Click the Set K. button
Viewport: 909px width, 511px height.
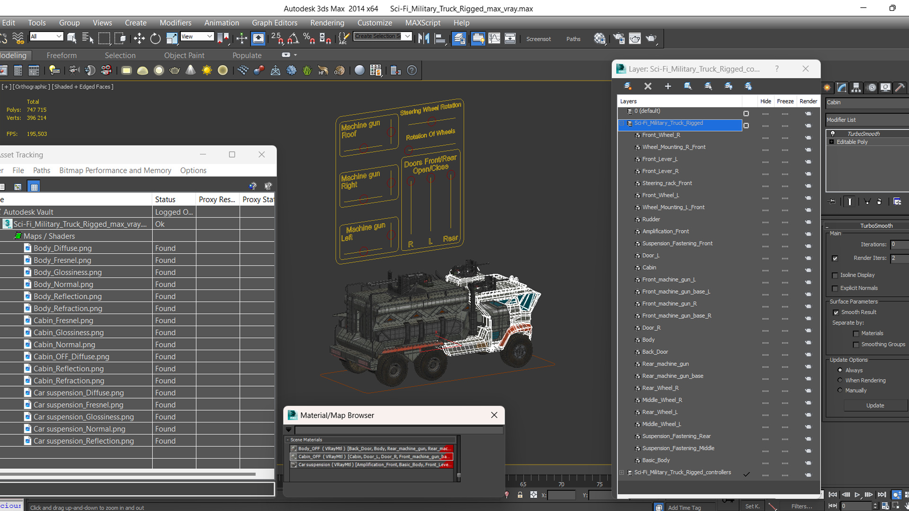[752, 506]
